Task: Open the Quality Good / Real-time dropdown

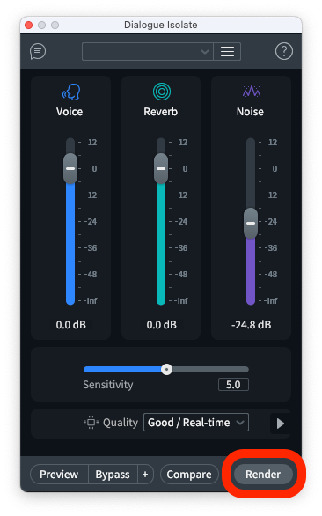Action: (x=196, y=422)
